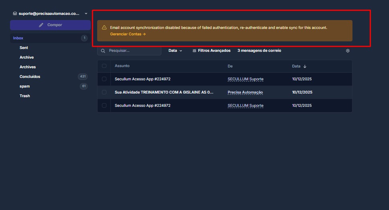
Task: Open the Concluídos folder
Action: tap(30, 77)
